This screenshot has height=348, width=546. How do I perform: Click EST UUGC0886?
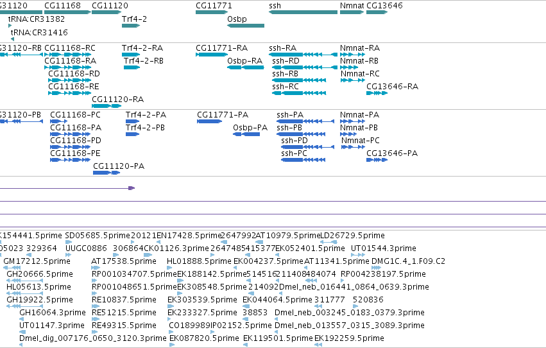86,248
